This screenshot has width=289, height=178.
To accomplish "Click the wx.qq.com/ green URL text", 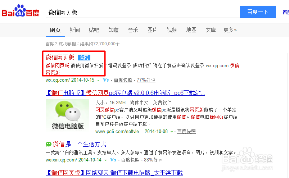I will pyautogui.click(x=58, y=80).
